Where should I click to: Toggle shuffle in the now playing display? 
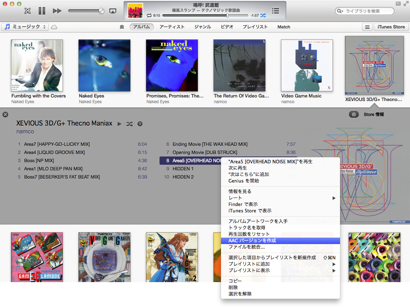263,15
